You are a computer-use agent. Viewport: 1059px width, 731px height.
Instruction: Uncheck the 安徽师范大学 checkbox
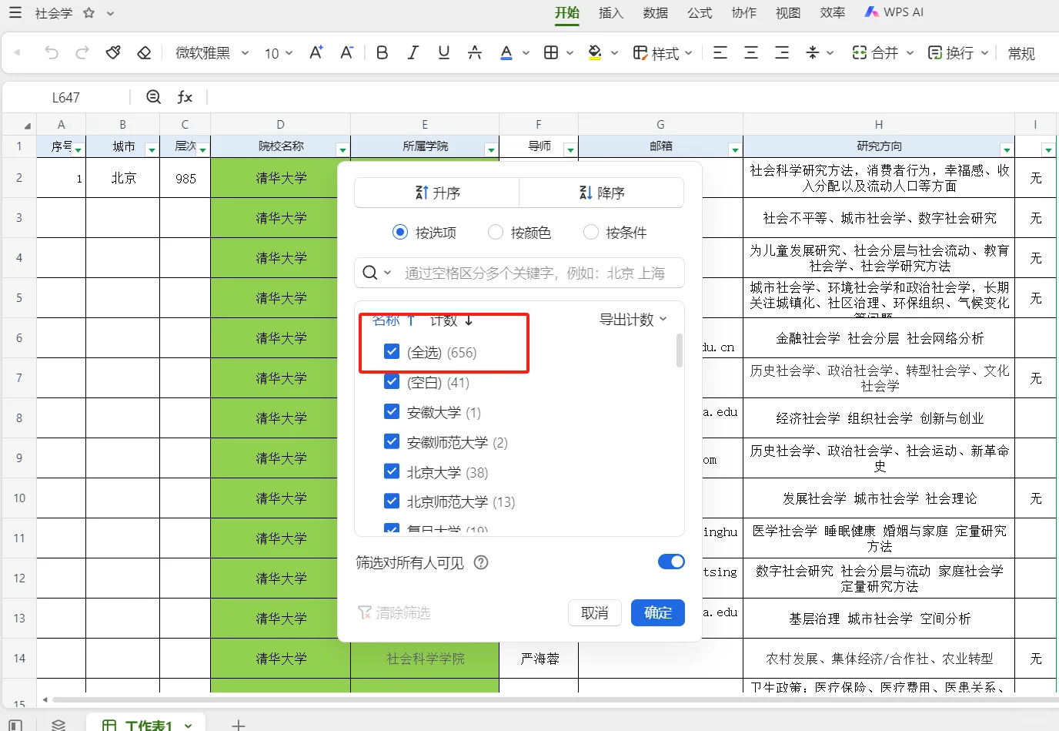[392, 442]
